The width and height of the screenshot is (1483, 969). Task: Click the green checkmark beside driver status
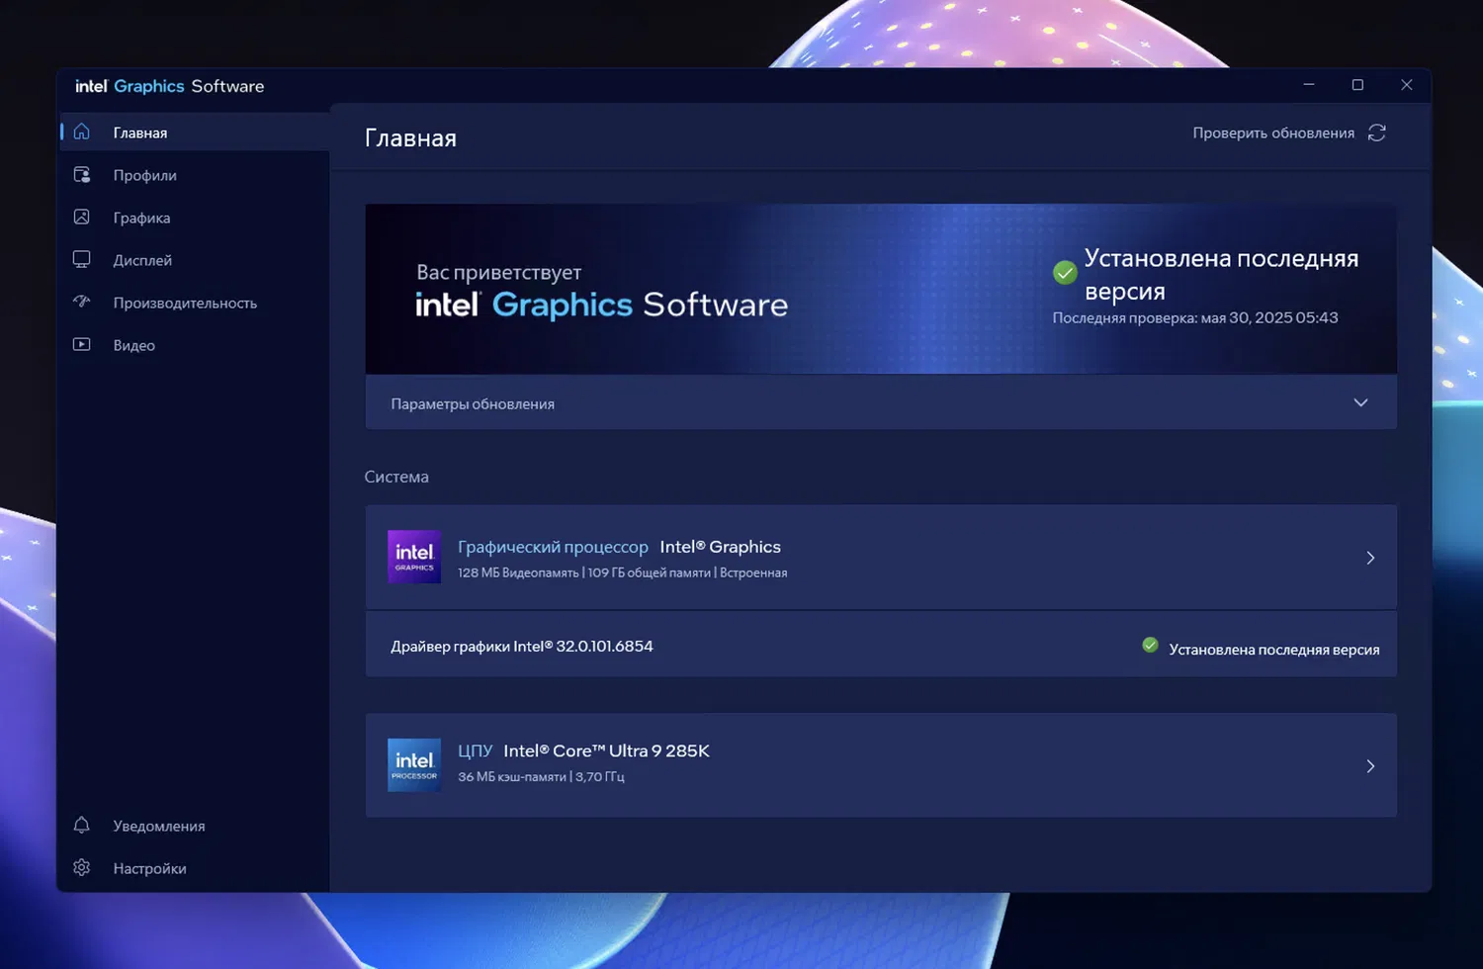click(x=1150, y=645)
